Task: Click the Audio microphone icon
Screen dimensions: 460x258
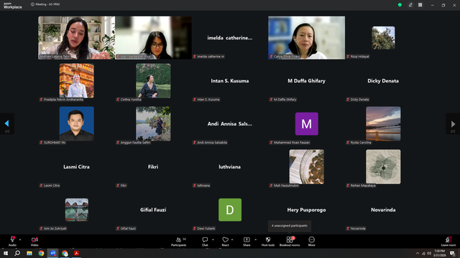Action: pyautogui.click(x=12, y=239)
